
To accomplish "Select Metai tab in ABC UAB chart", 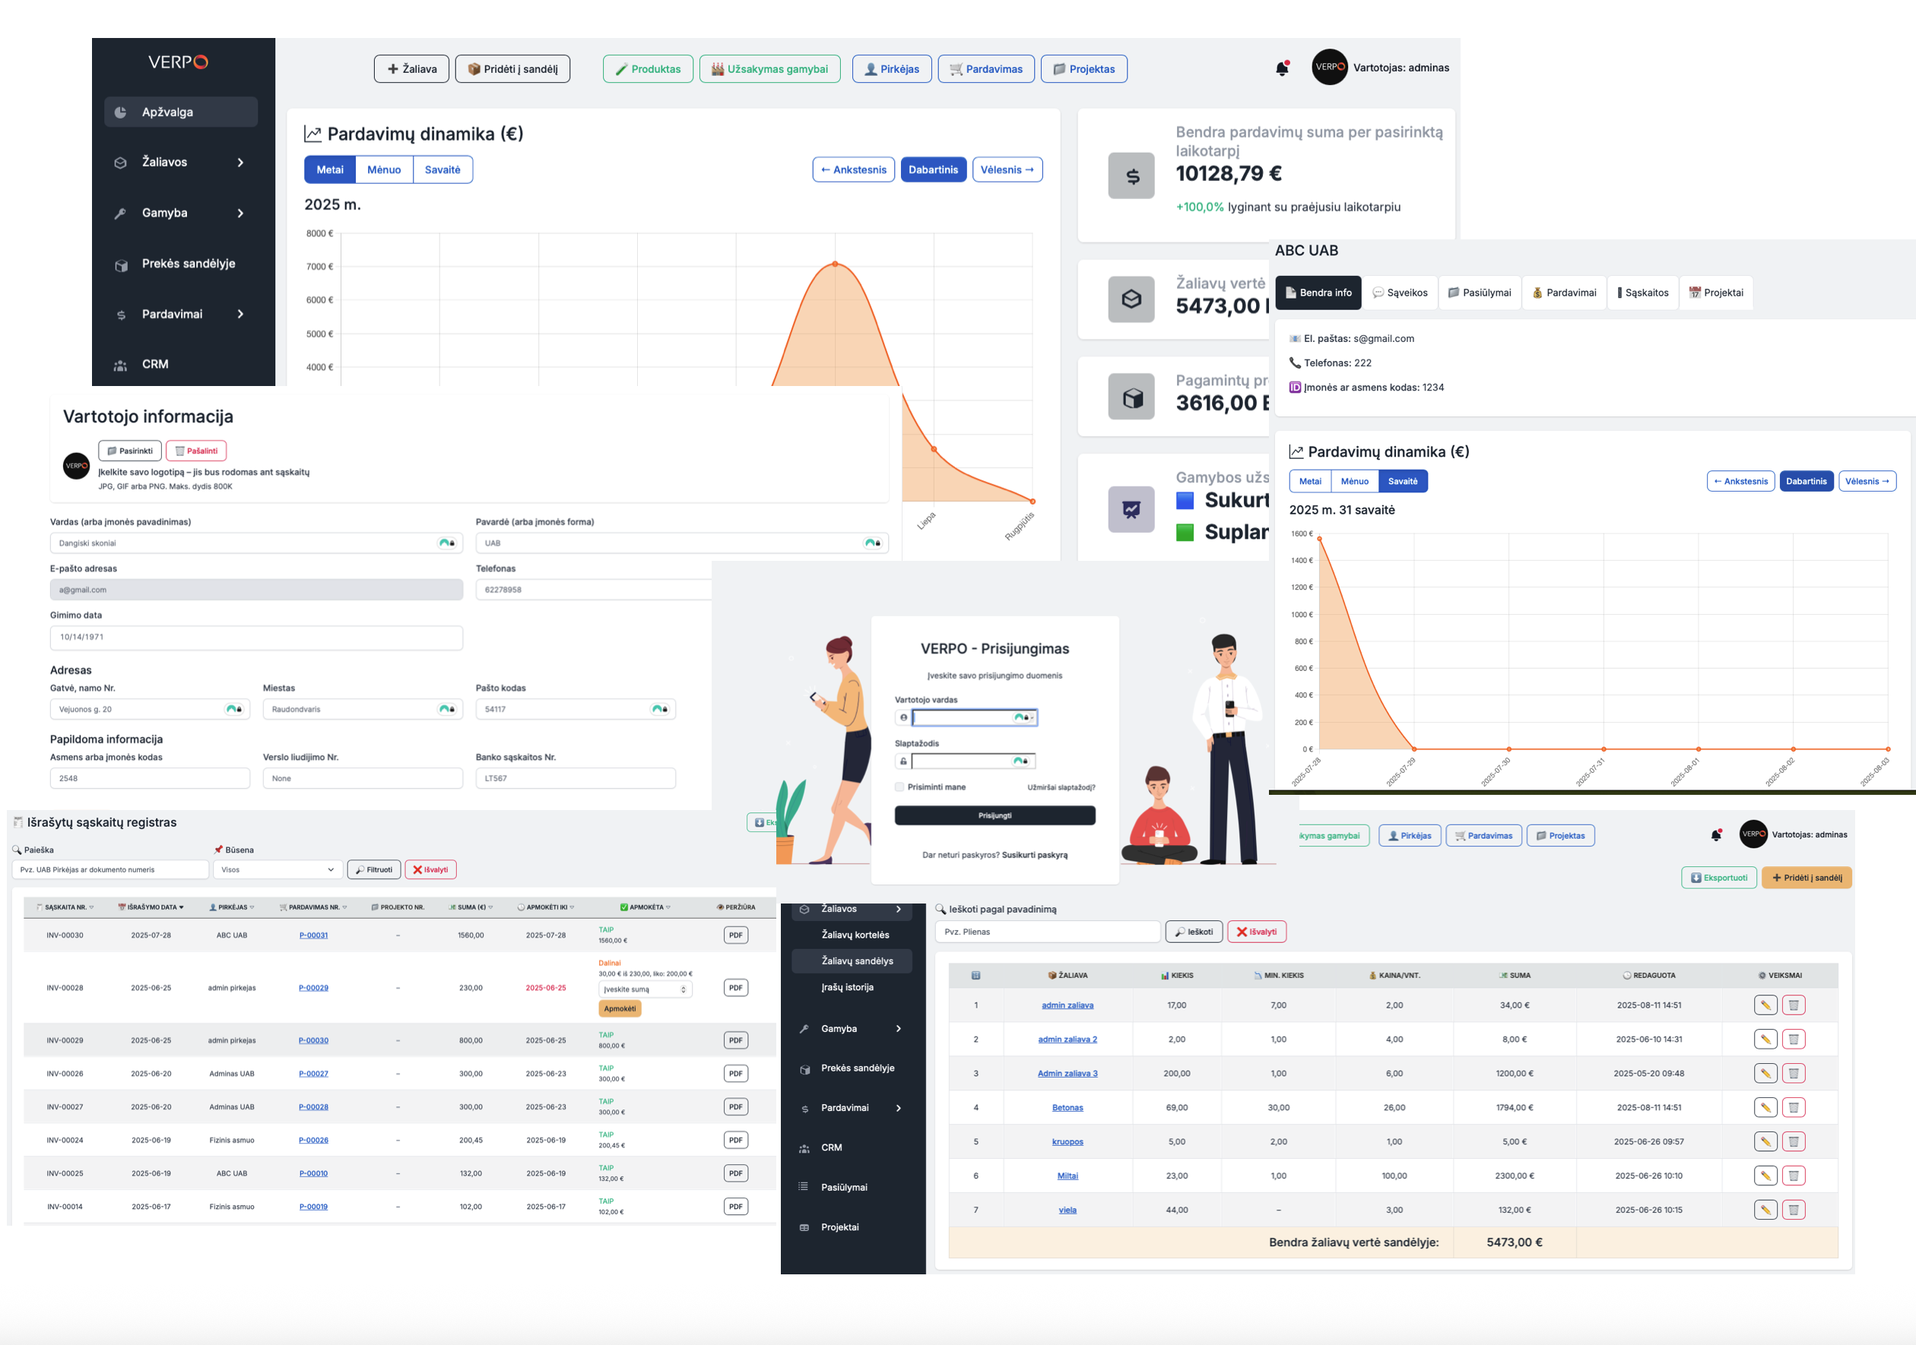I will pos(1310,481).
